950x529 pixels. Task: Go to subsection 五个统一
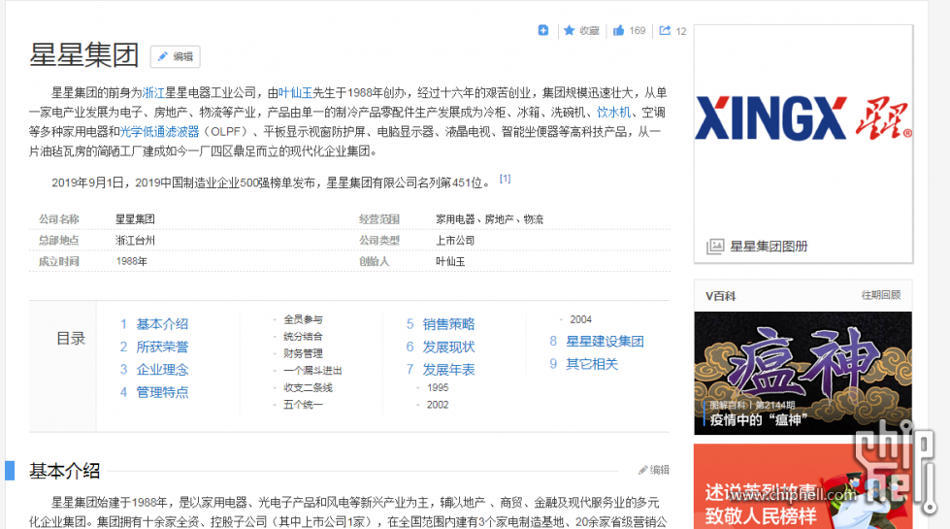click(x=303, y=404)
